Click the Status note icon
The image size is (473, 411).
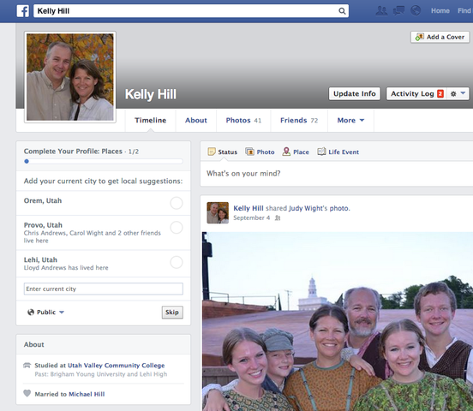coord(212,152)
